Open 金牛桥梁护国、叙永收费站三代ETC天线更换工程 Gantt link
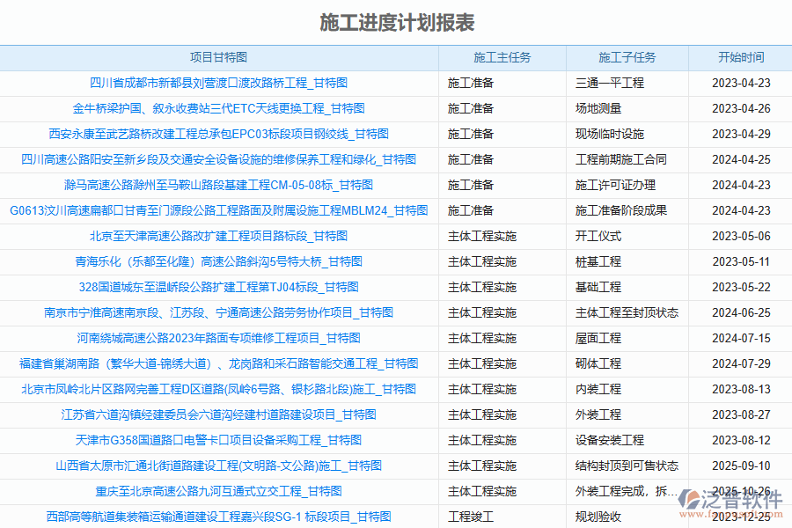Image resolution: width=792 pixels, height=528 pixels. coord(220,108)
